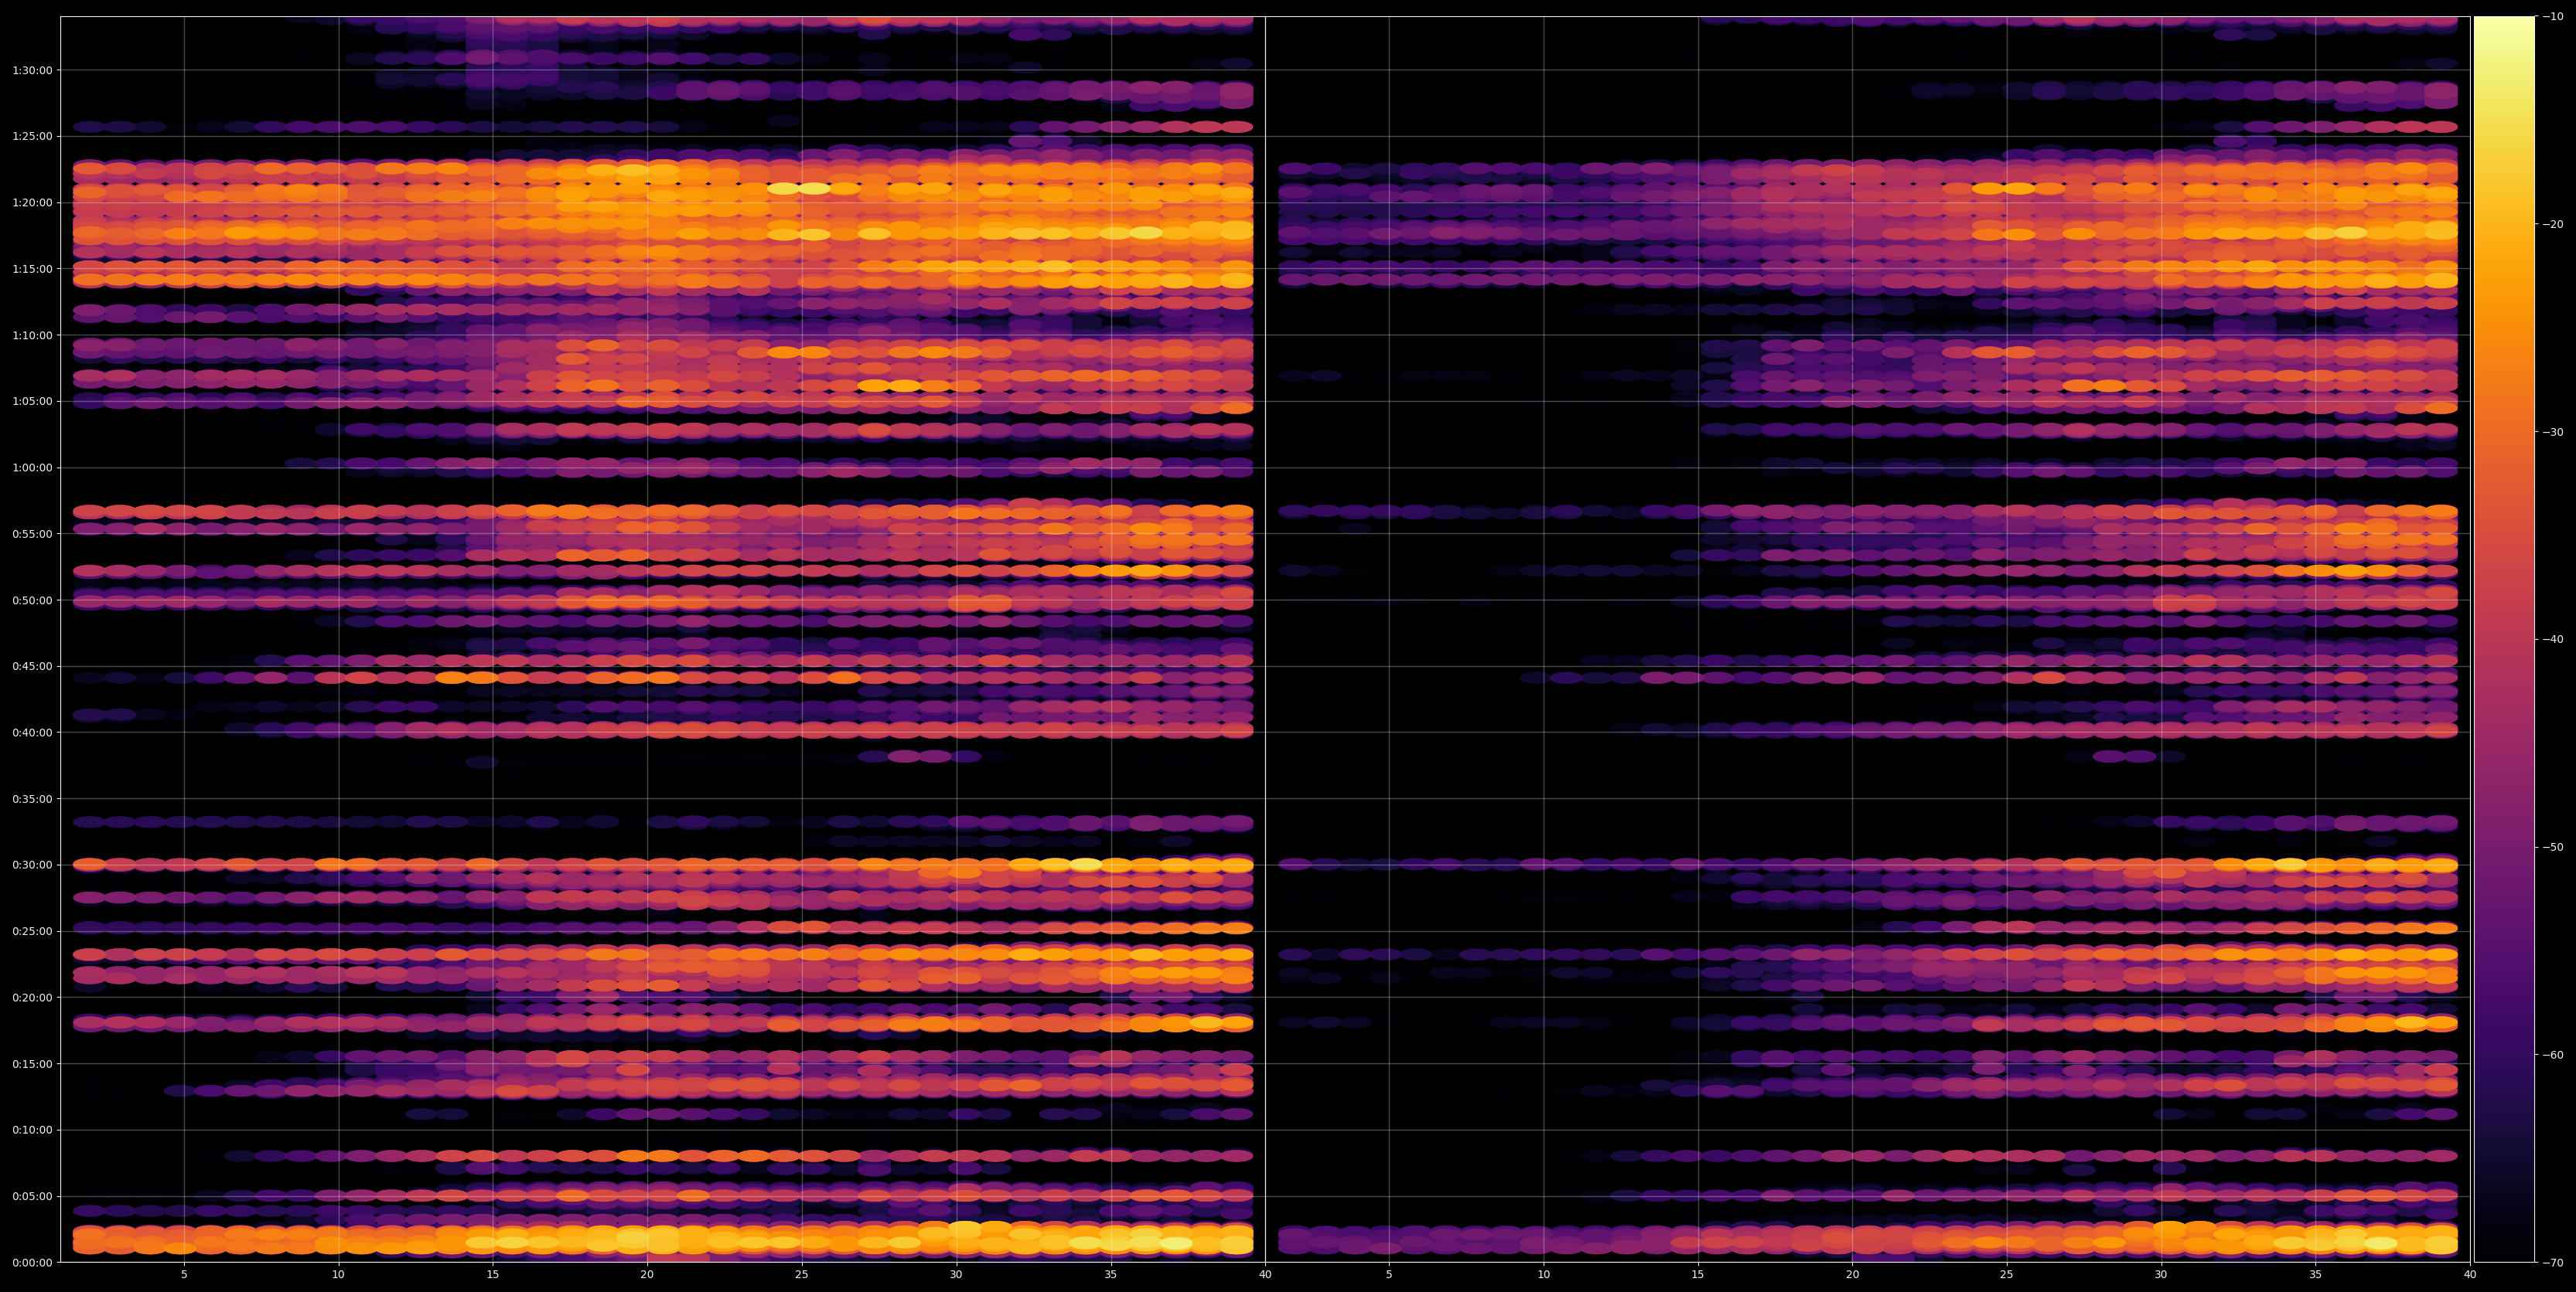The width and height of the screenshot is (2576, 1292).
Task: Click the −10 colorbar tick label
Action: point(2552,17)
